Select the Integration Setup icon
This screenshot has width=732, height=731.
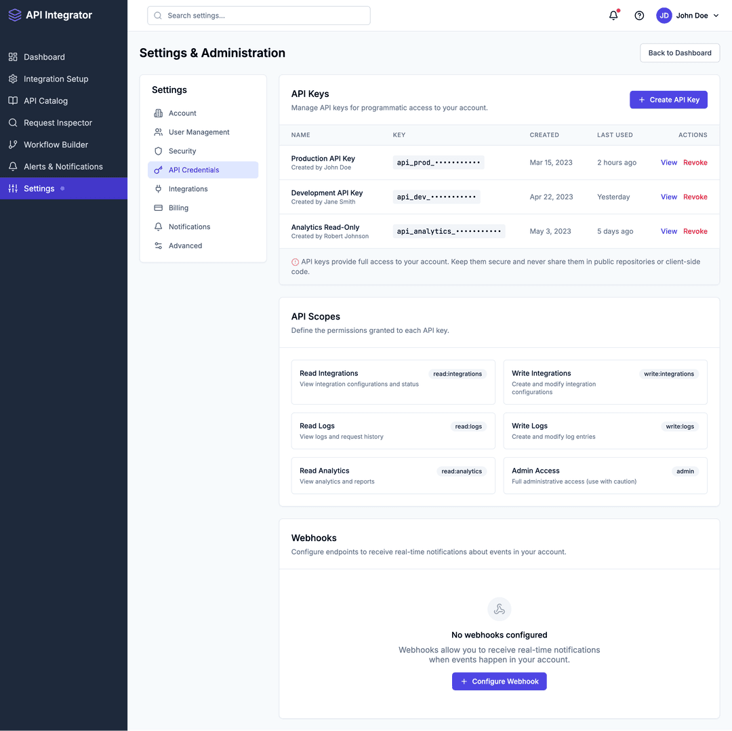tap(12, 79)
